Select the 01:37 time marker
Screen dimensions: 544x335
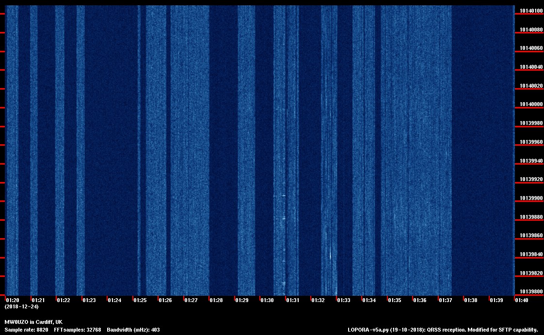pos(446,300)
